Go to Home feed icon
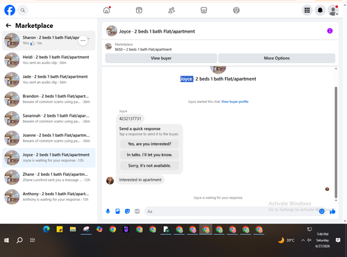Image resolution: width=347 pixels, height=257 pixels. pyautogui.click(x=107, y=10)
